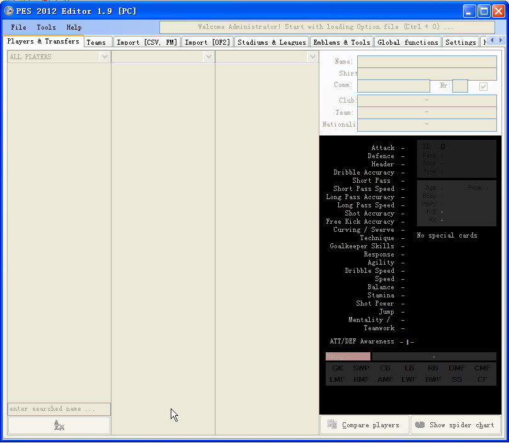Click the No special cards text
The width and height of the screenshot is (509, 443).
(x=447, y=236)
